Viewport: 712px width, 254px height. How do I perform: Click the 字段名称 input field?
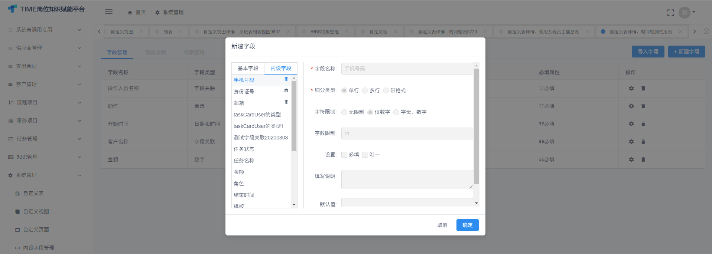(x=407, y=69)
